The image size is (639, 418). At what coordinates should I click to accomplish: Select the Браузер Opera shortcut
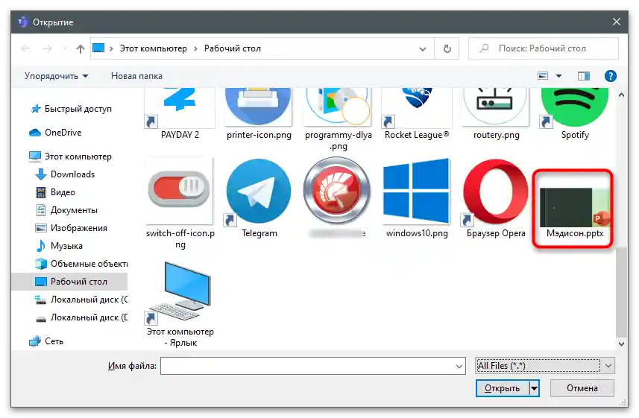coord(496,198)
